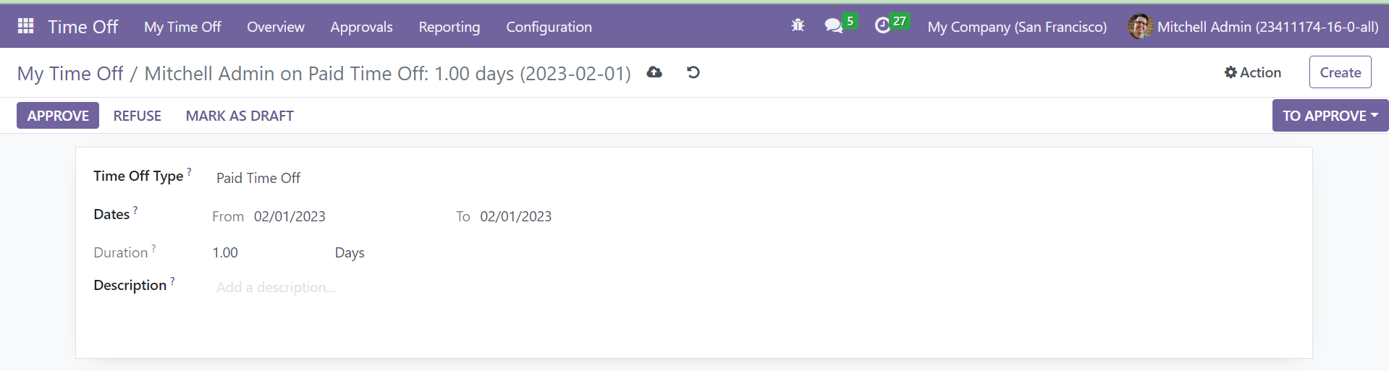Click the REFUSE button

[138, 116]
